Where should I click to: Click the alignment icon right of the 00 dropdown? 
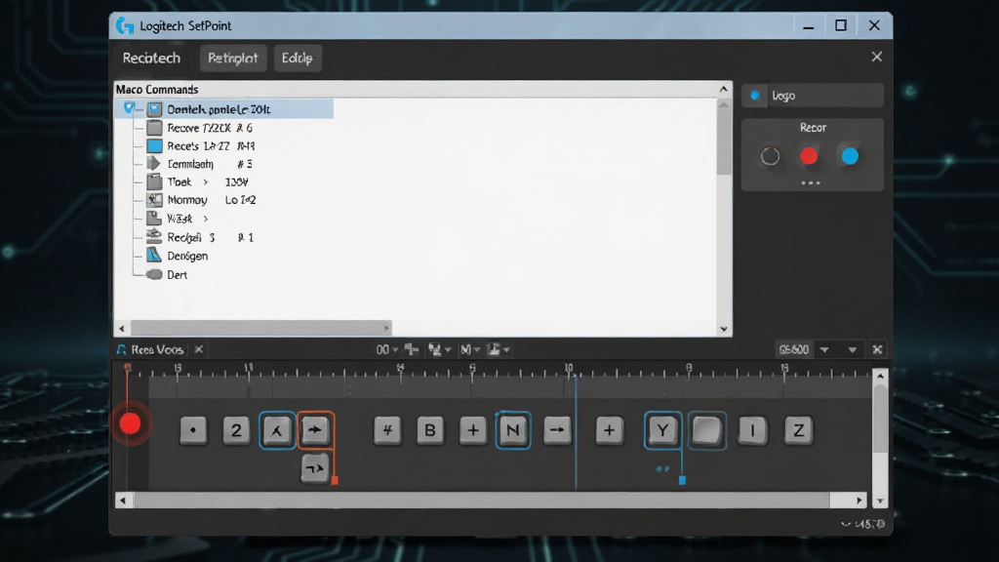click(x=412, y=349)
